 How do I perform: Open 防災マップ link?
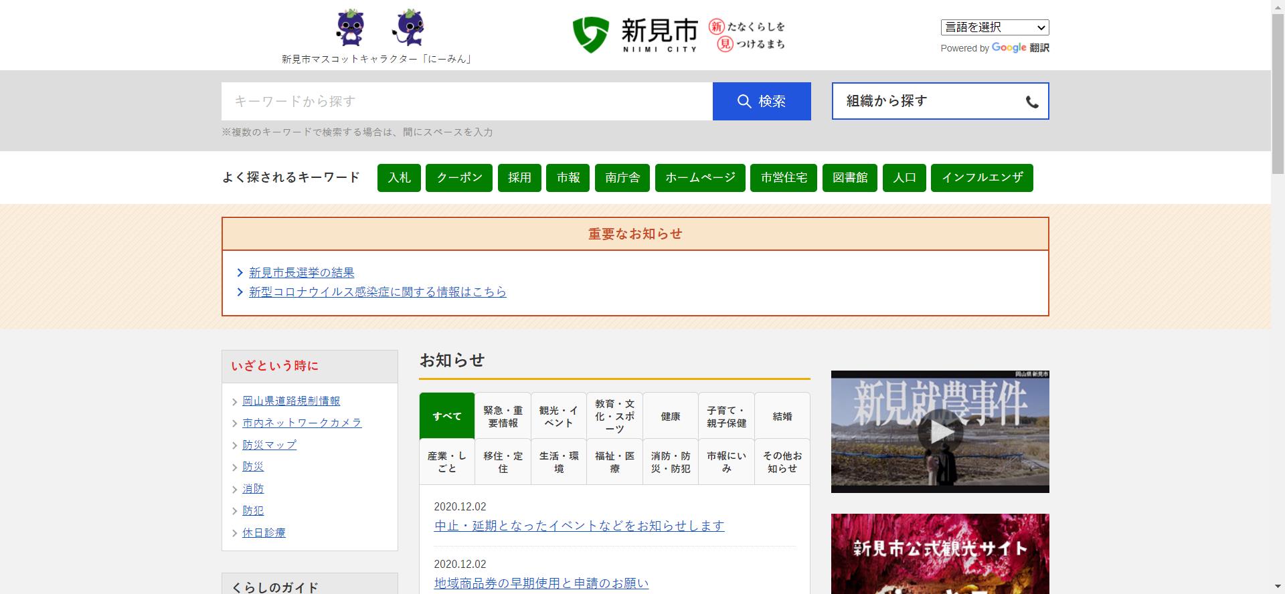click(x=269, y=445)
